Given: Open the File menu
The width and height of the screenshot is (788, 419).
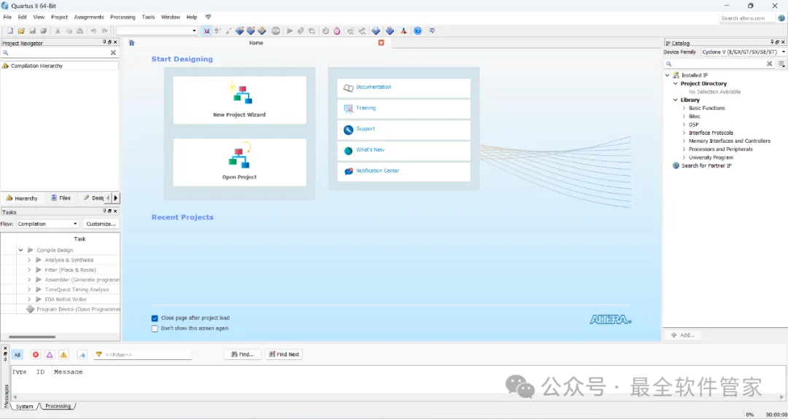Looking at the screenshot, I should (x=7, y=17).
